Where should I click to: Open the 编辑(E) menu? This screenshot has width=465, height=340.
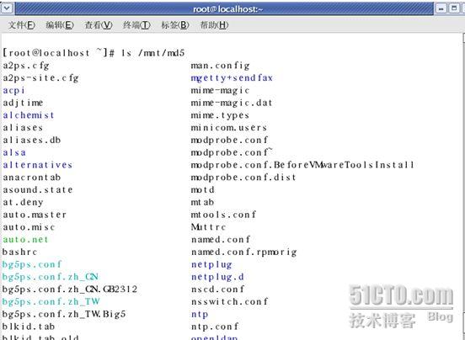(x=60, y=25)
